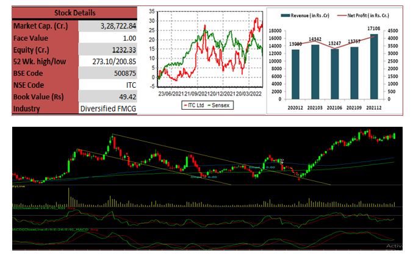Click the 202112 axis category label

click(x=374, y=108)
